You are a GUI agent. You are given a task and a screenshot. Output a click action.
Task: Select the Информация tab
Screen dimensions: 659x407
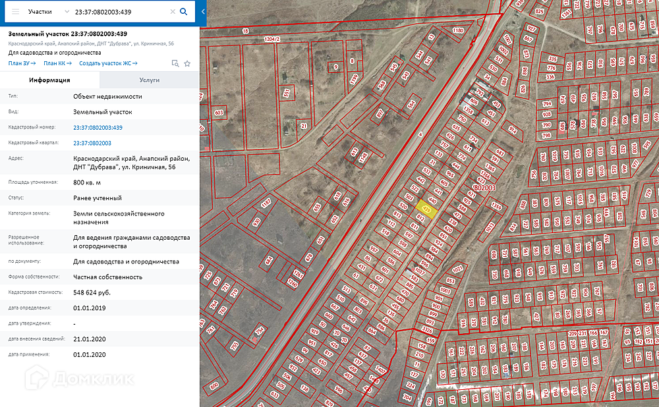49,80
